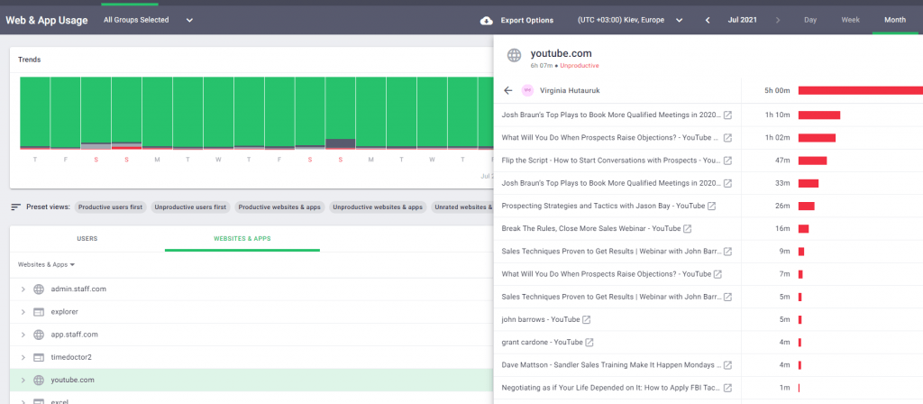The image size is (923, 404).
Task: Apply Unproductive websites & apps preset
Action: tap(378, 207)
